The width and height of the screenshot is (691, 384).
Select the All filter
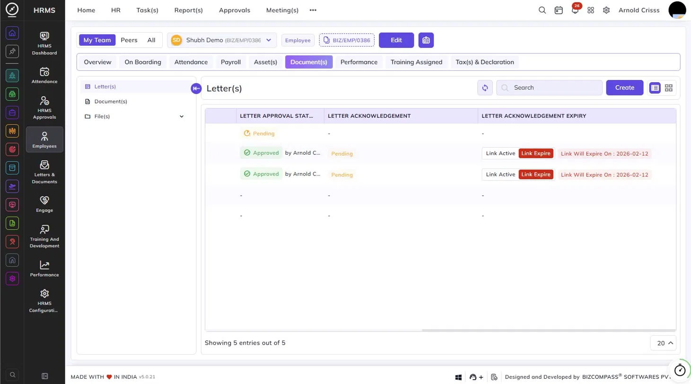point(151,40)
